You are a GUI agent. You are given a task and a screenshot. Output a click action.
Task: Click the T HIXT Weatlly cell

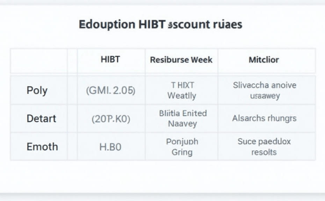coord(181,90)
